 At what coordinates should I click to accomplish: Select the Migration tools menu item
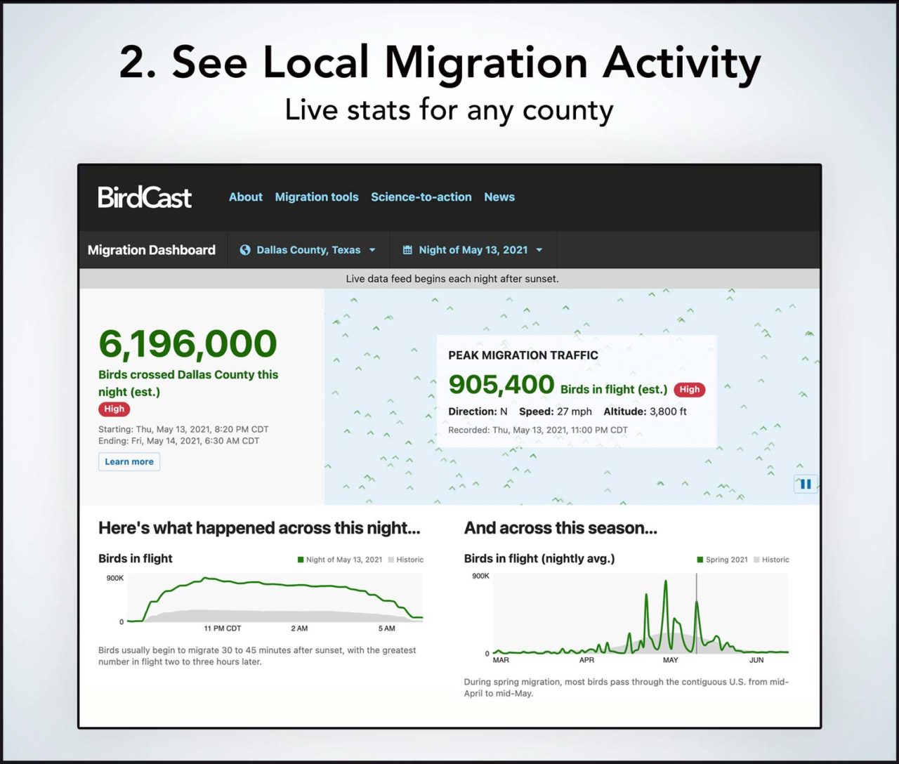(316, 197)
